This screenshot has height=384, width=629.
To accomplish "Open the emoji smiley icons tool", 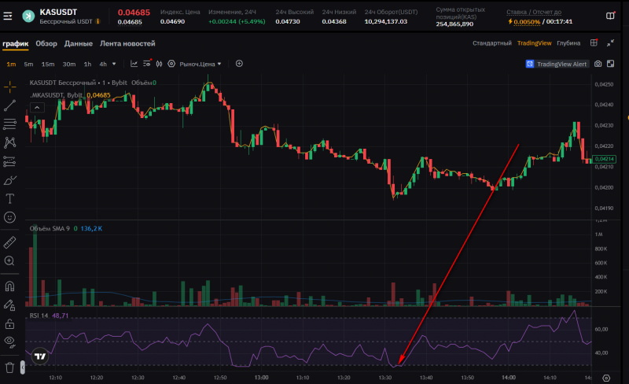I will pos(9,217).
